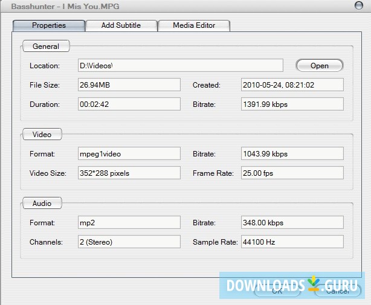
Task: Click the Sample Rate field 44100 Hz
Action: [x=292, y=242]
